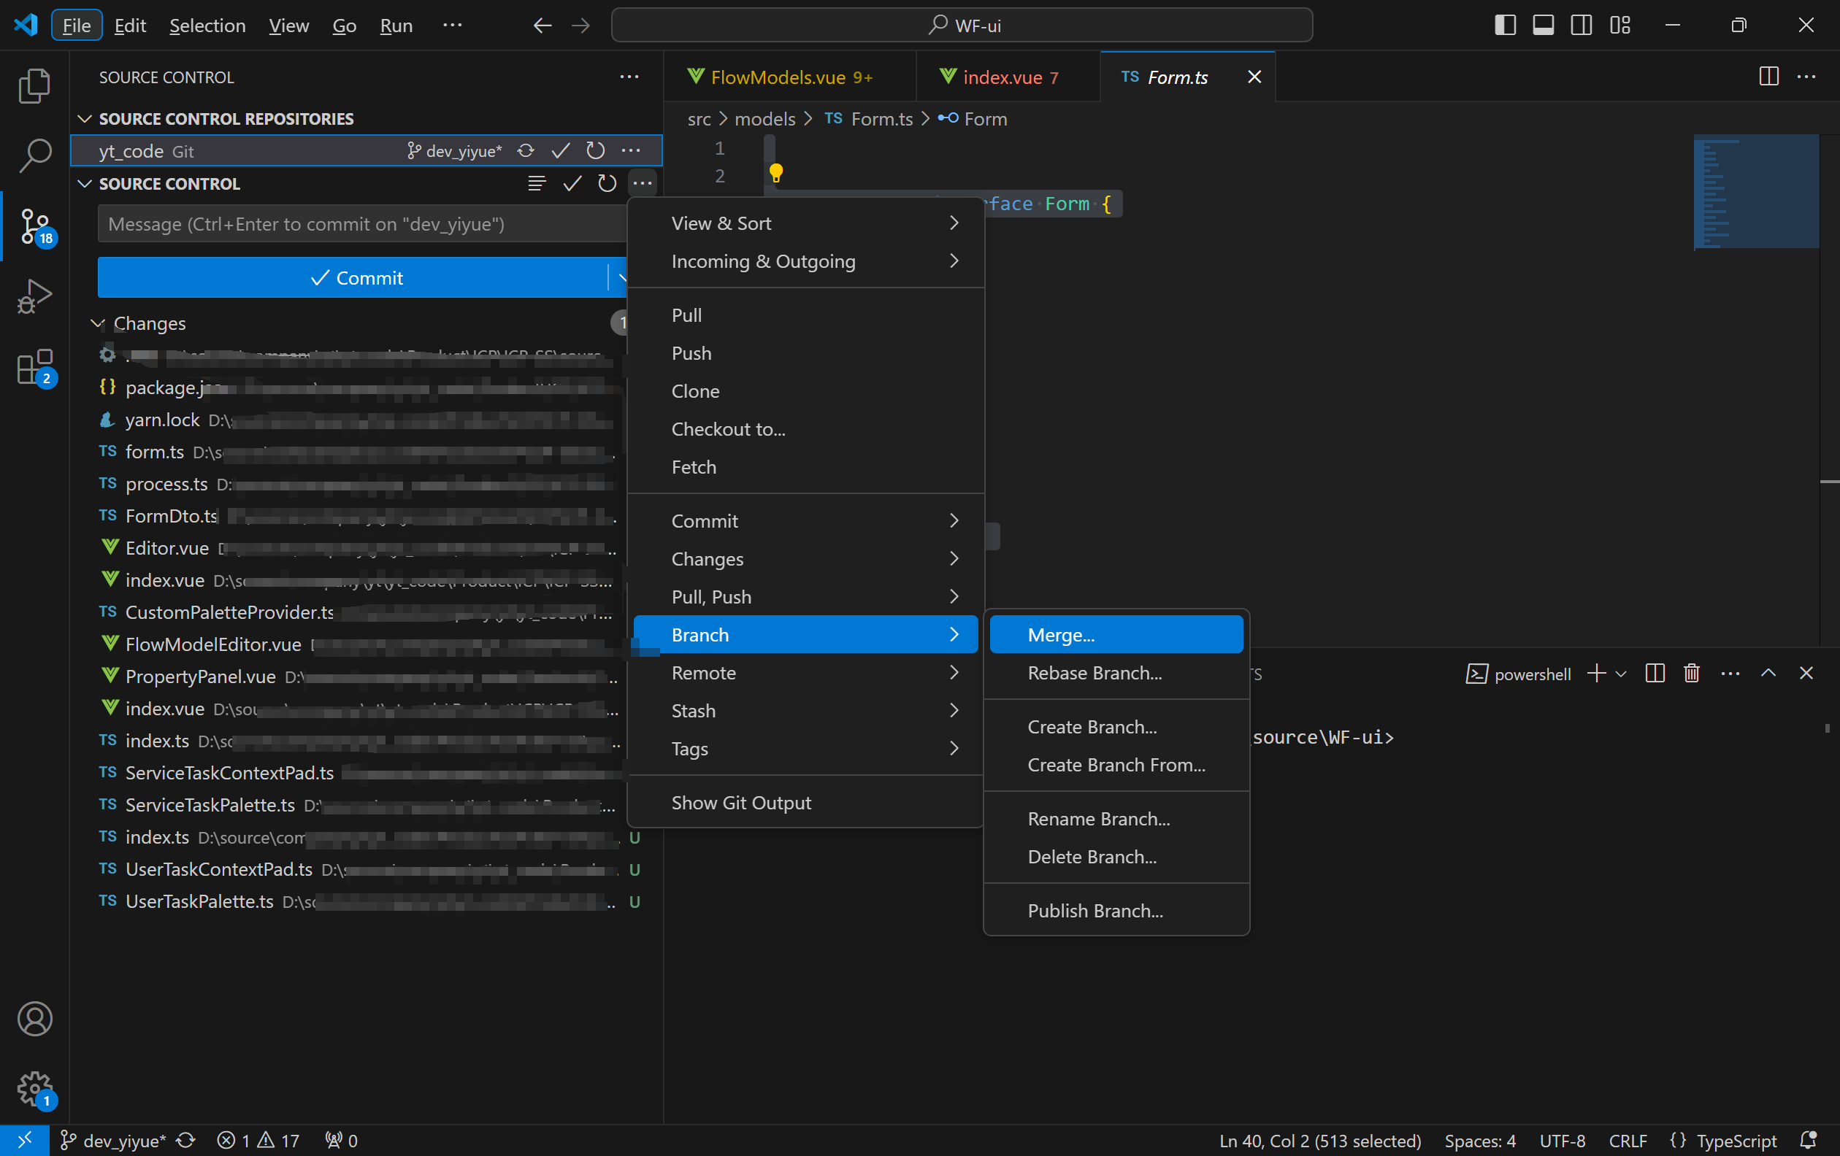
Task: Click the yellow lightbulb code action icon
Action: 775,173
